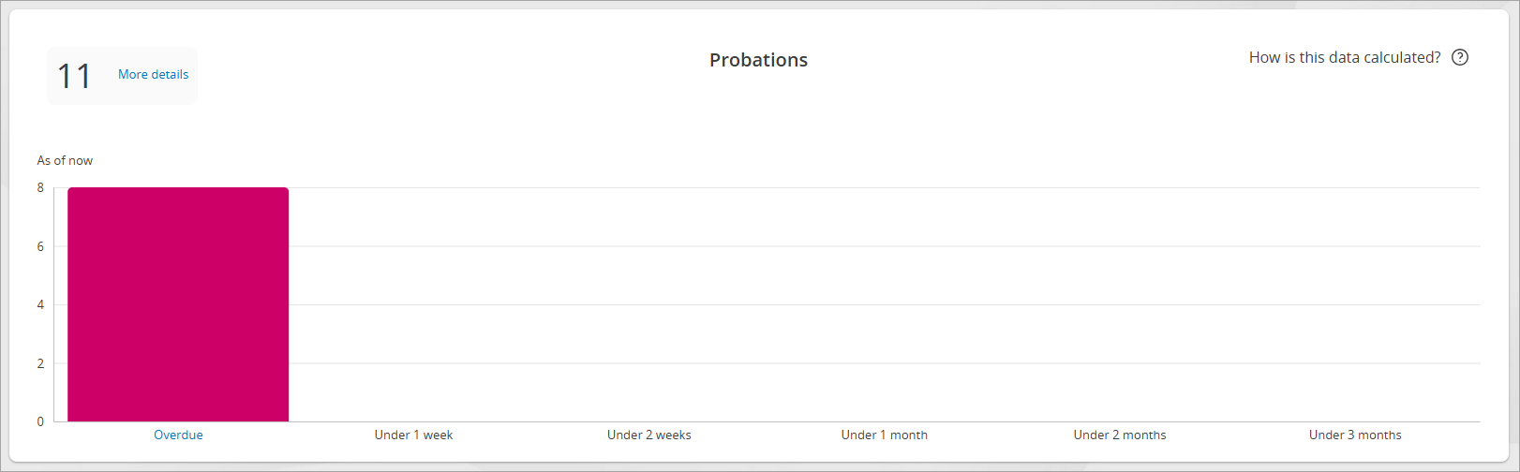Click the y-axis value 6
1520x472 pixels.
click(40, 246)
